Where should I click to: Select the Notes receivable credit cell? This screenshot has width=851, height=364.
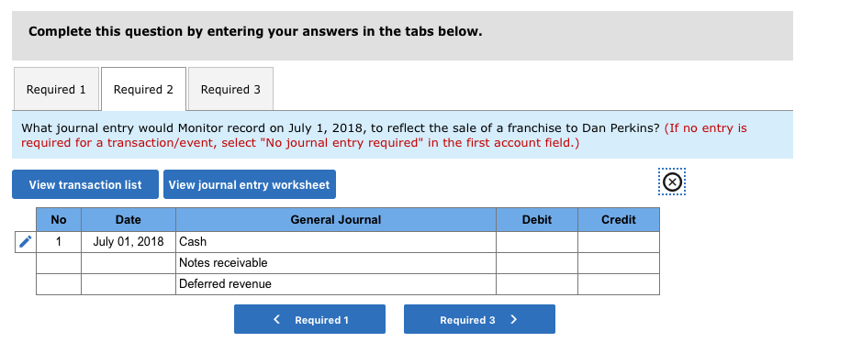pos(619,263)
